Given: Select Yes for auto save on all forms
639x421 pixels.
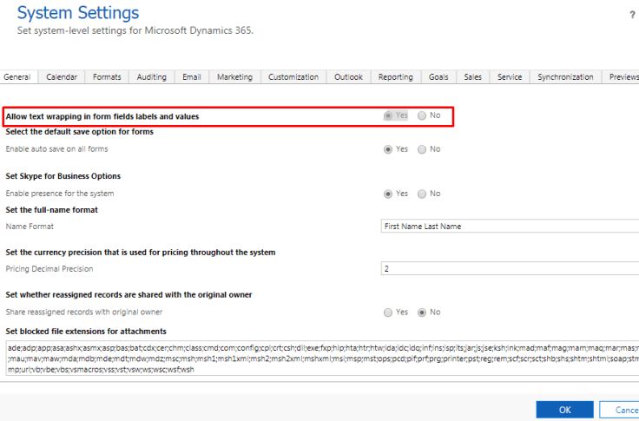Looking at the screenshot, I should (x=388, y=149).
